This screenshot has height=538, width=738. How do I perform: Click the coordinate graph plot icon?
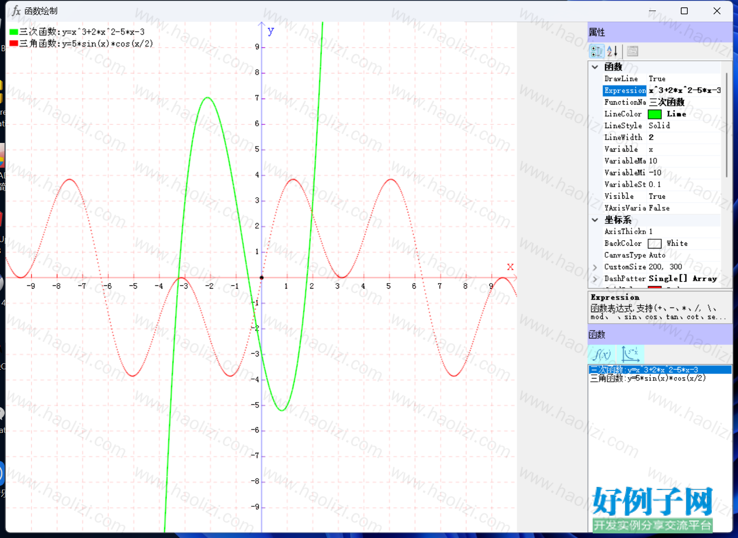pyautogui.click(x=630, y=354)
